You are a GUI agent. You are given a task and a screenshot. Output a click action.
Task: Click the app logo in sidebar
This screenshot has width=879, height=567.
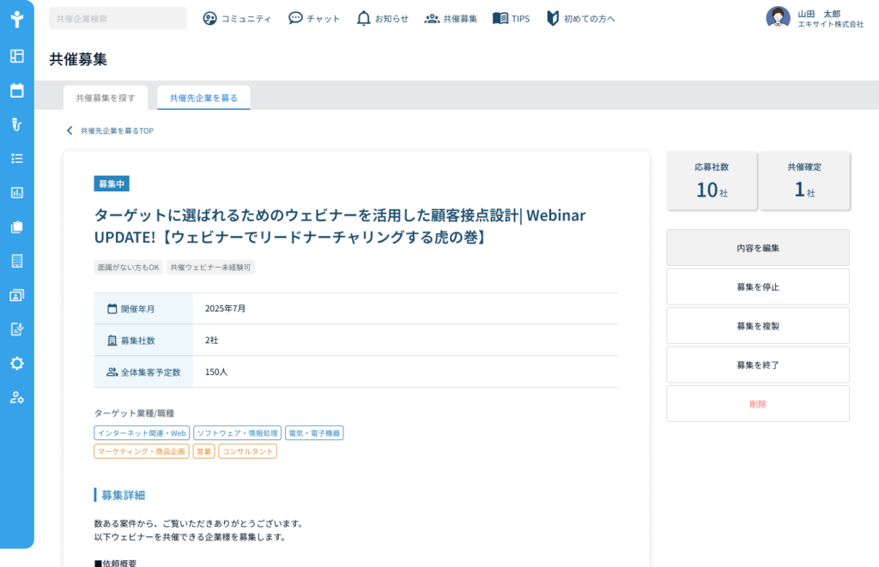point(17,19)
